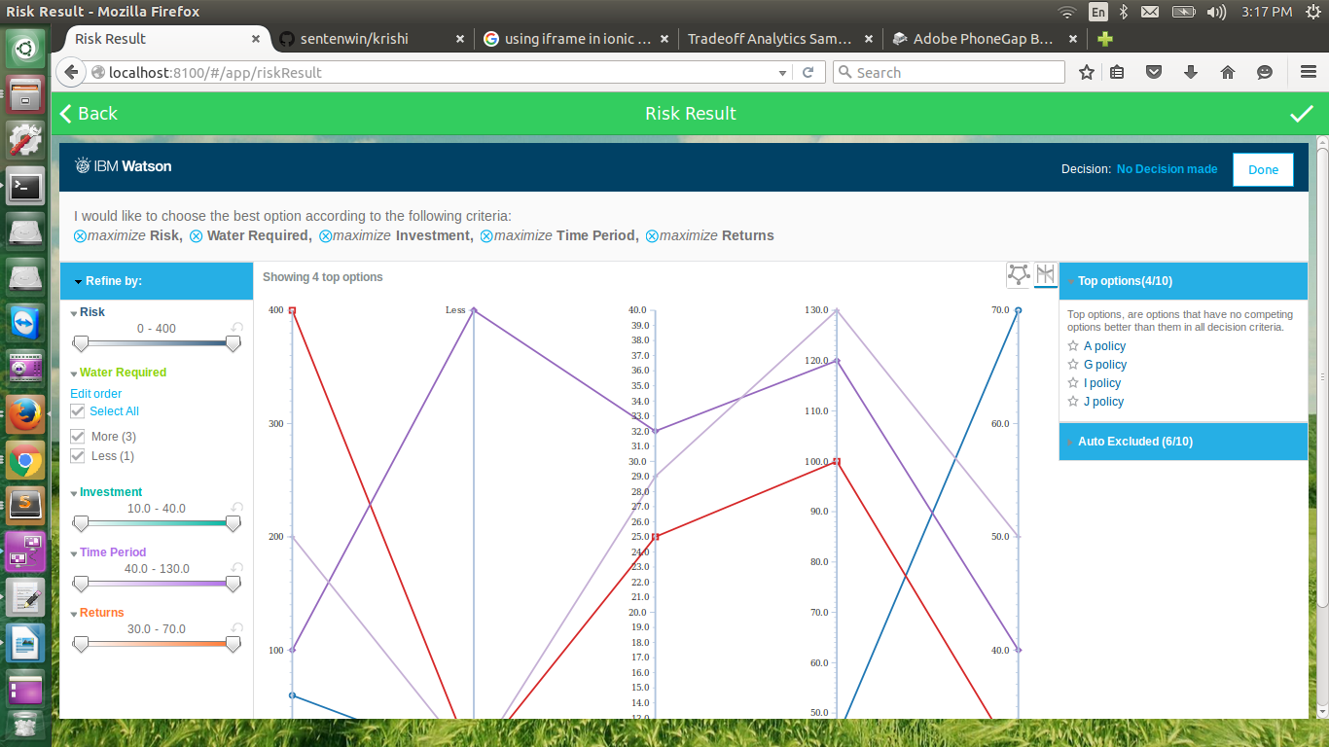Save page to Pocket icon

coord(1154,72)
